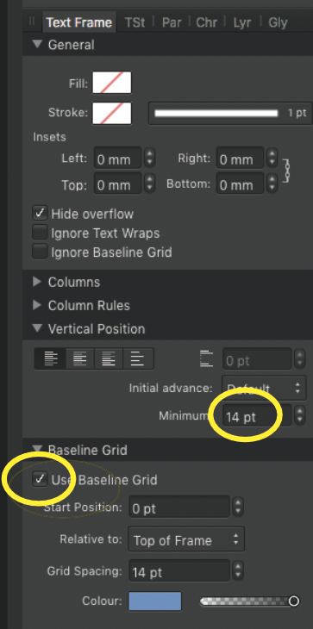Click the Right inset stepper arrows

[x=272, y=159]
